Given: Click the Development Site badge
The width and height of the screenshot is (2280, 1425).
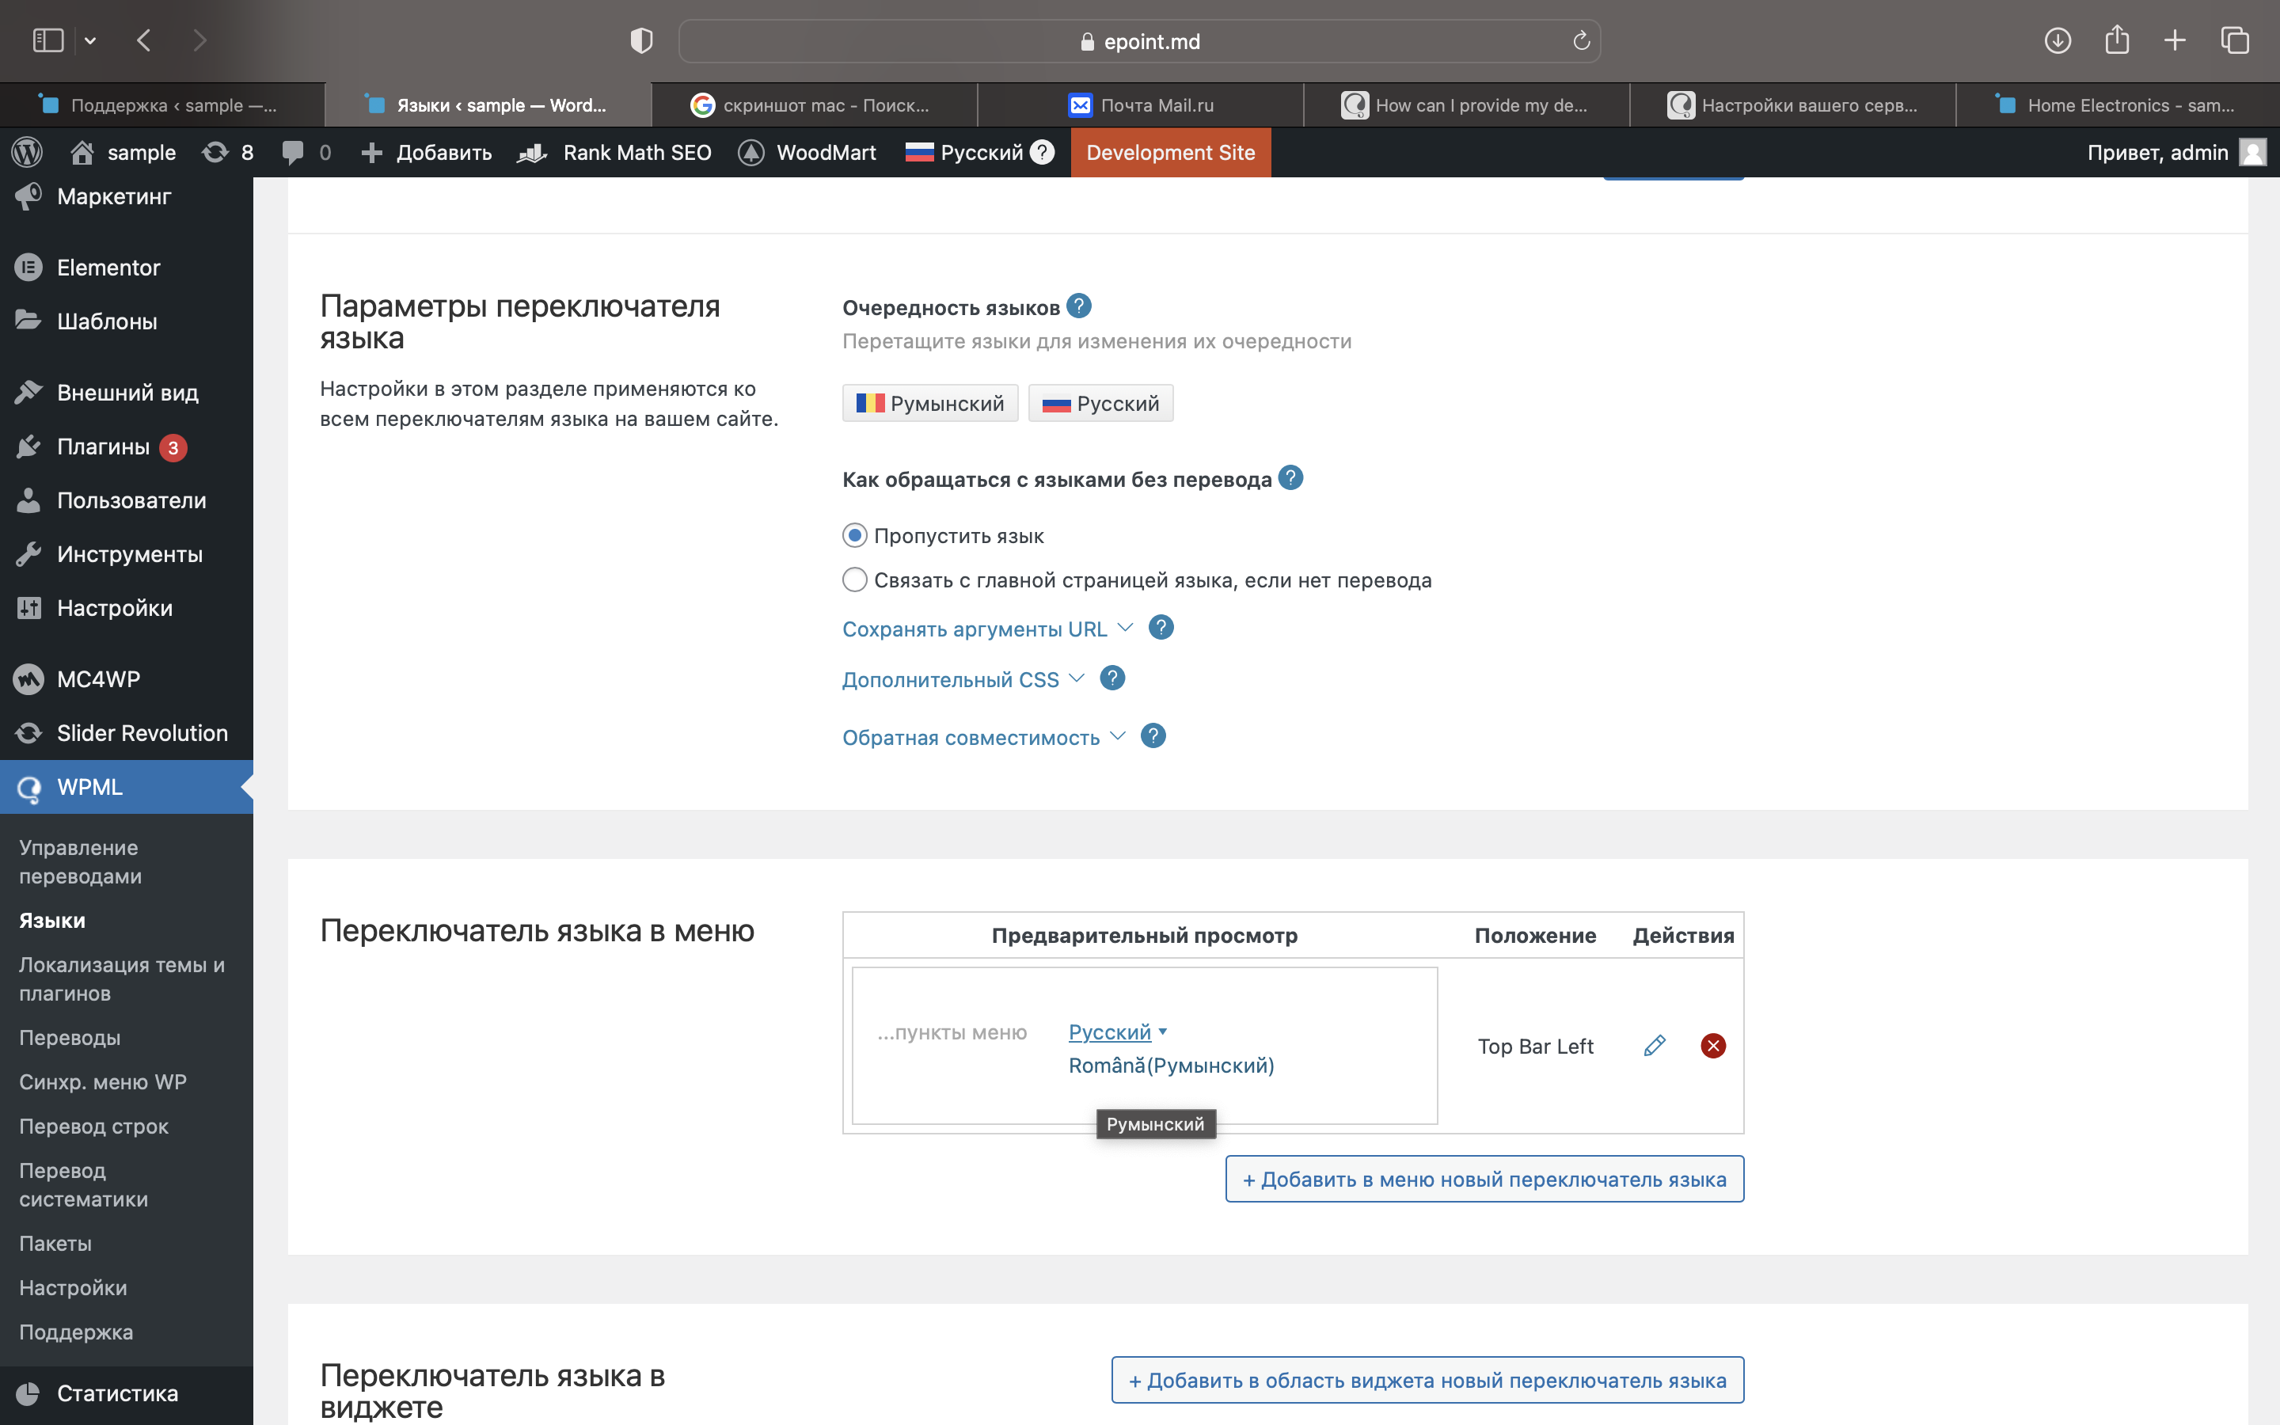Looking at the screenshot, I should [x=1170, y=152].
